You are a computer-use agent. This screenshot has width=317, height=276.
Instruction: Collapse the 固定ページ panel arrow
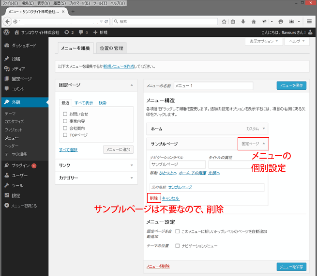132,85
